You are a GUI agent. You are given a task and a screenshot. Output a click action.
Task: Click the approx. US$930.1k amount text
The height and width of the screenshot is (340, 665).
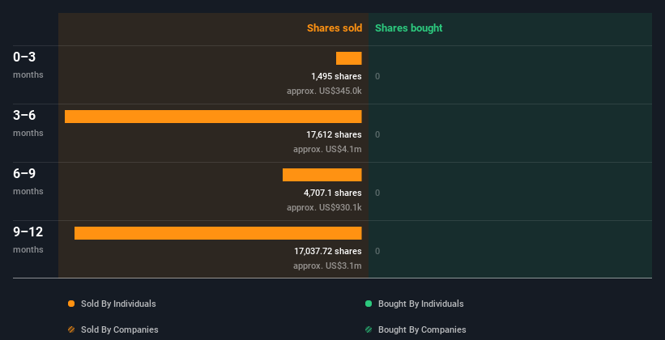click(x=324, y=208)
